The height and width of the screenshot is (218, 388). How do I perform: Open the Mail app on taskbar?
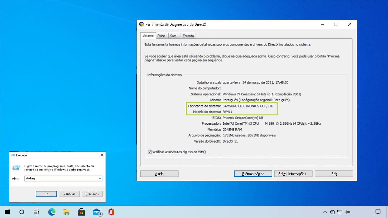click(97, 212)
